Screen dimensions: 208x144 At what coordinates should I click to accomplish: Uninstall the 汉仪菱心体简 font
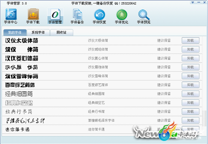[x=190, y=58]
